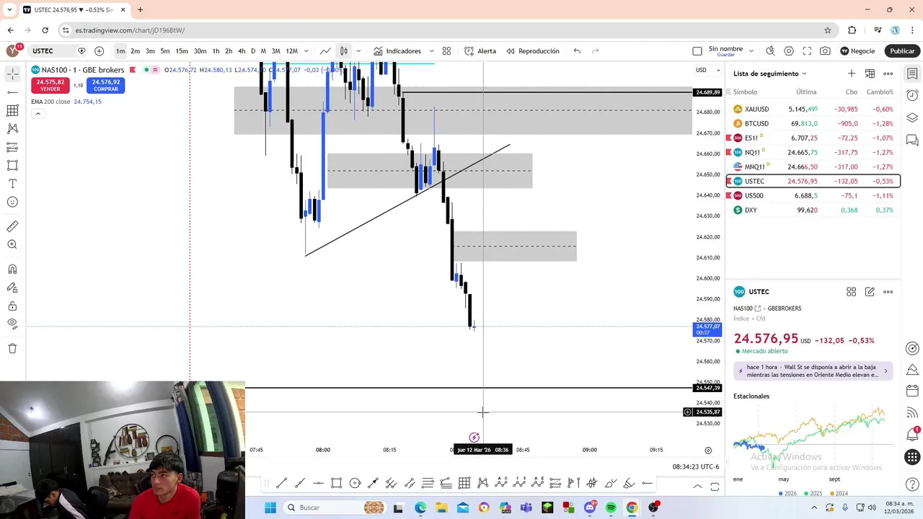Expand the timeframe interval dropdown

coord(306,51)
